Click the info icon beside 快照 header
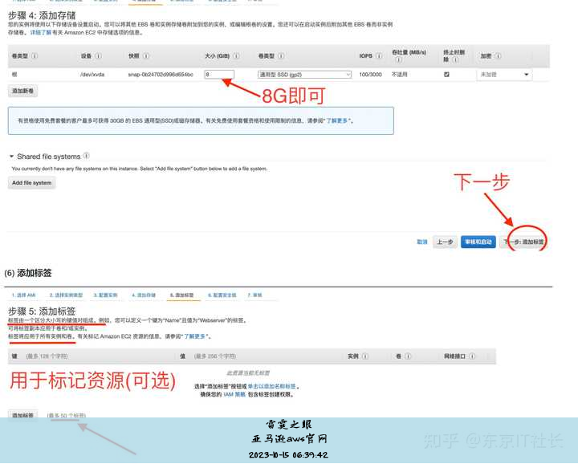The width and height of the screenshot is (578, 464). click(146, 56)
